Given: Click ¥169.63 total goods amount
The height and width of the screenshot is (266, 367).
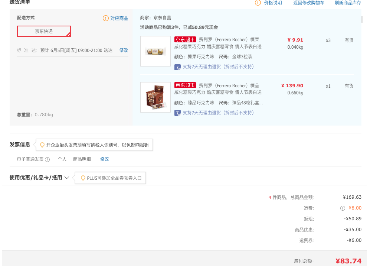Looking at the screenshot, I should [352, 197].
